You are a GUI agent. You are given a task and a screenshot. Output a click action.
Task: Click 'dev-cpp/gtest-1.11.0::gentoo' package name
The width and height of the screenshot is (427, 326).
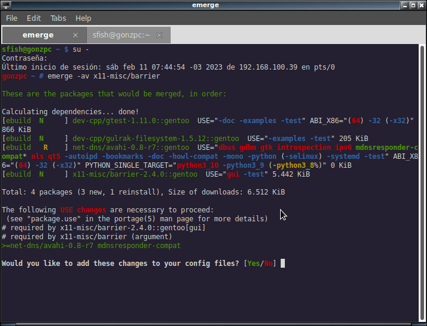(x=131, y=121)
